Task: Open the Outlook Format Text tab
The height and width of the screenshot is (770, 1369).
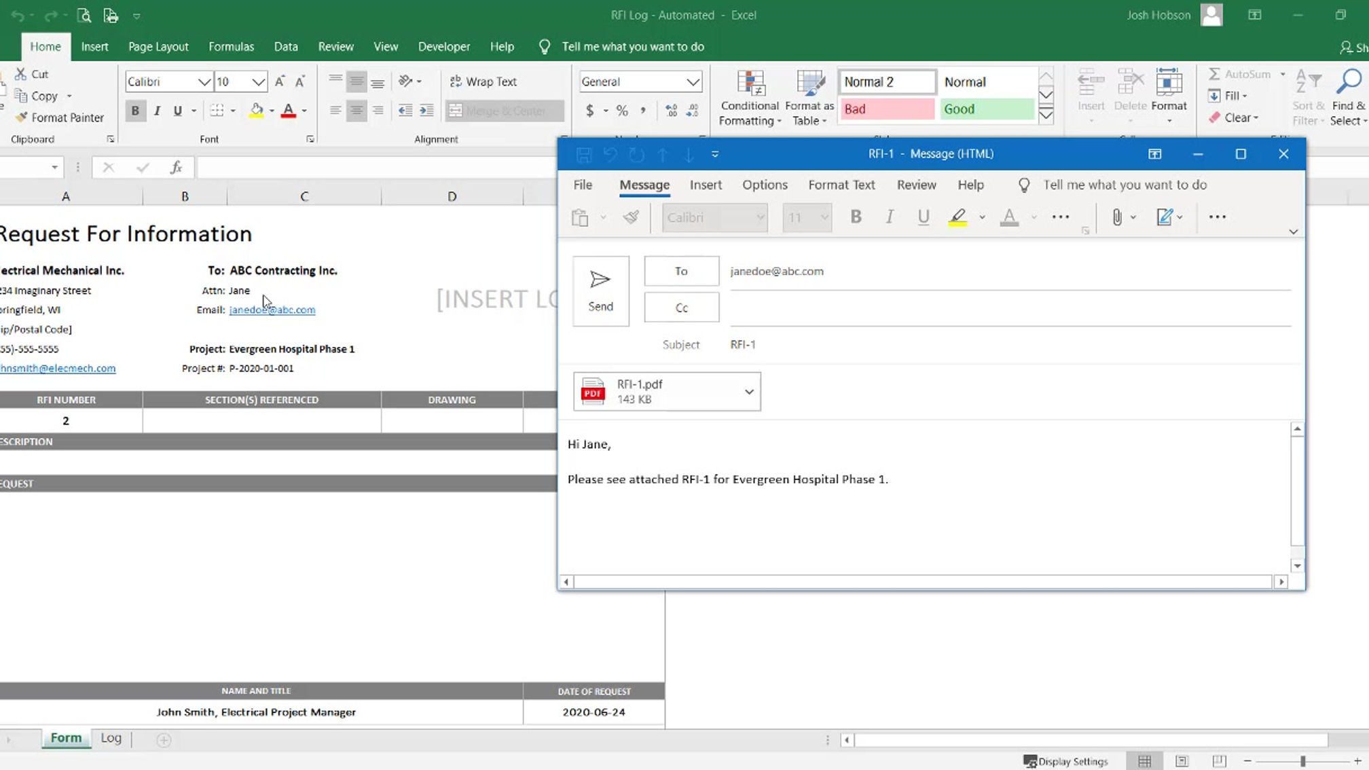Action: (841, 185)
